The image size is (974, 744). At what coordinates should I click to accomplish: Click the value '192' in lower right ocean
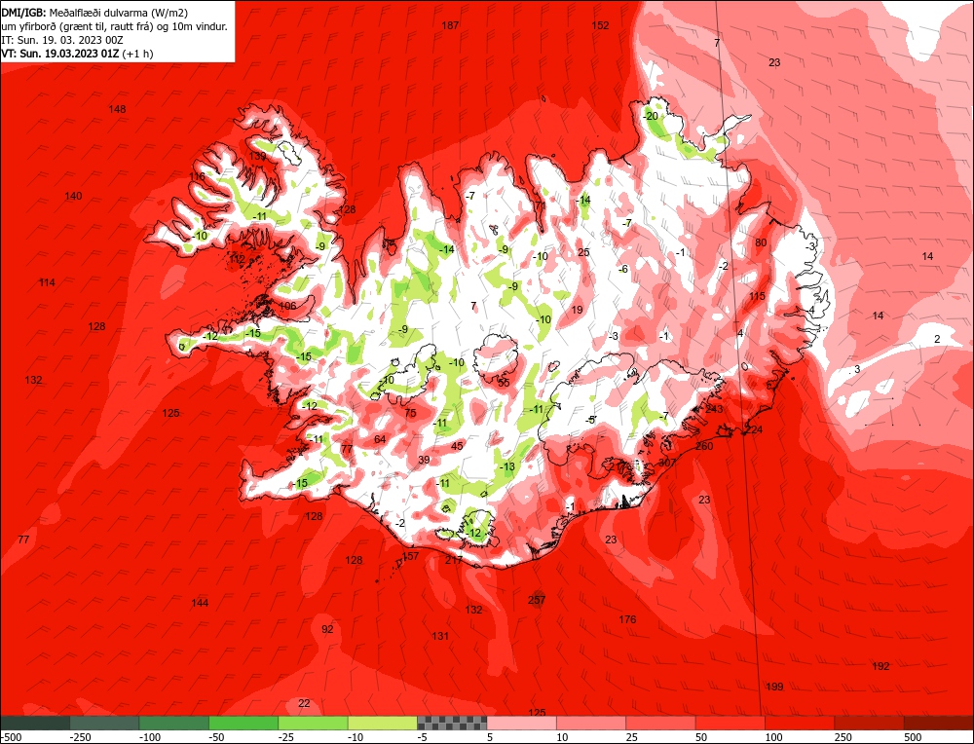[x=880, y=666]
